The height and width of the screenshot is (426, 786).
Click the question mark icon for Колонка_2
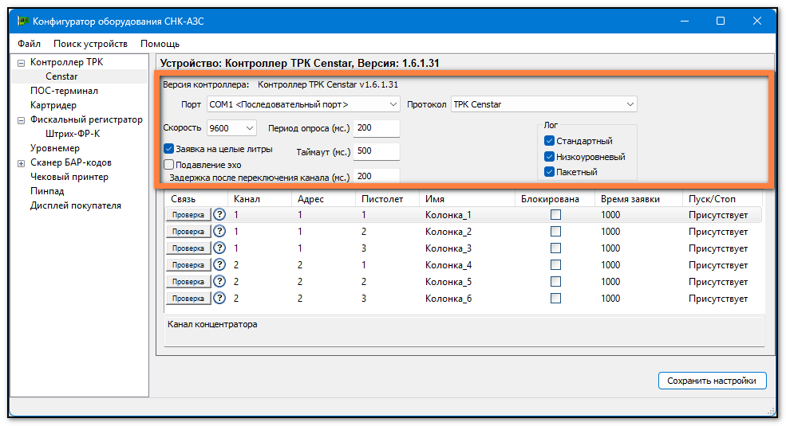[x=219, y=232]
